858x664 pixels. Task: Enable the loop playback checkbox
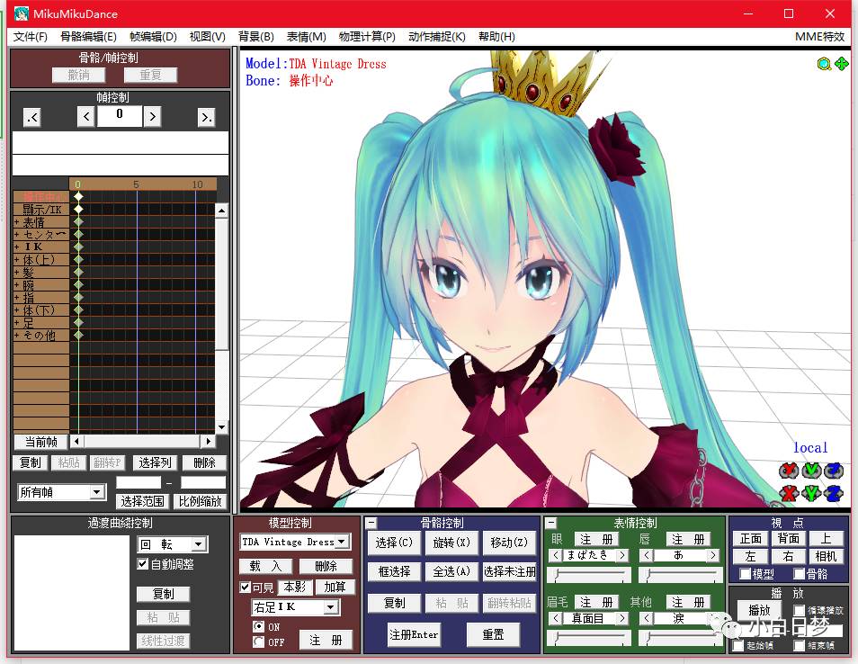coord(800,610)
